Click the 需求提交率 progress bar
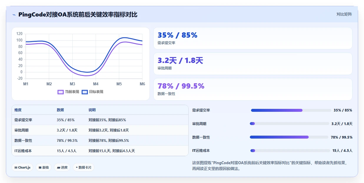Image resolution: width=364 pixels, height=183 pixels. point(290,110)
